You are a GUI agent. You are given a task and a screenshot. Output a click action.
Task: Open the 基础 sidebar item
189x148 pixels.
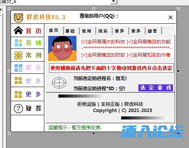click(x=27, y=43)
